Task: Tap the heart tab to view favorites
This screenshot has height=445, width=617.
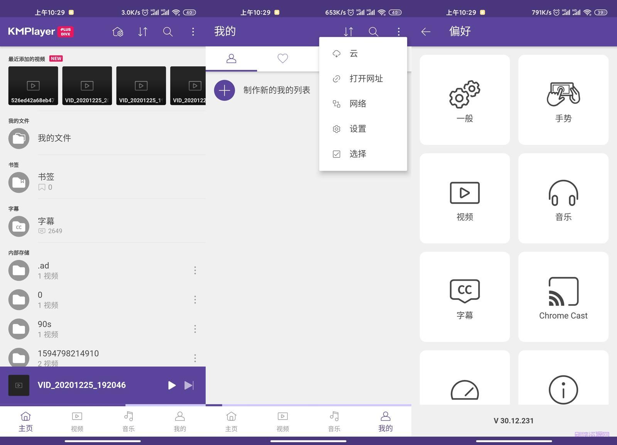Action: pos(283,59)
